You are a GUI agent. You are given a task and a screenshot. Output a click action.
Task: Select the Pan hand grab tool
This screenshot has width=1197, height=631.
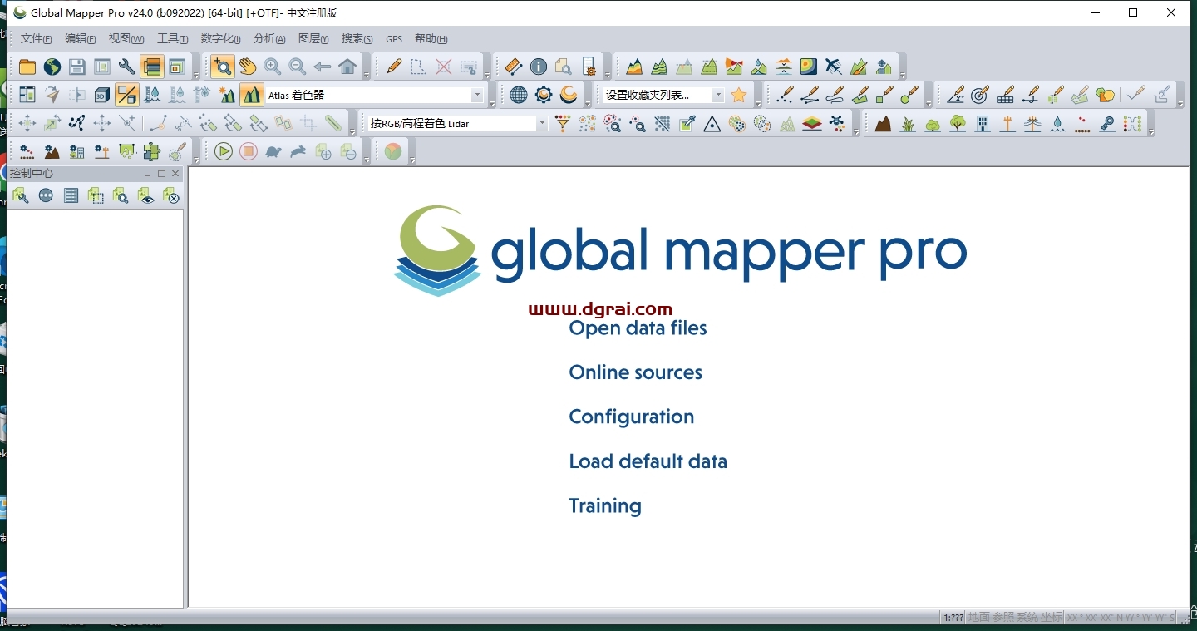click(x=248, y=67)
